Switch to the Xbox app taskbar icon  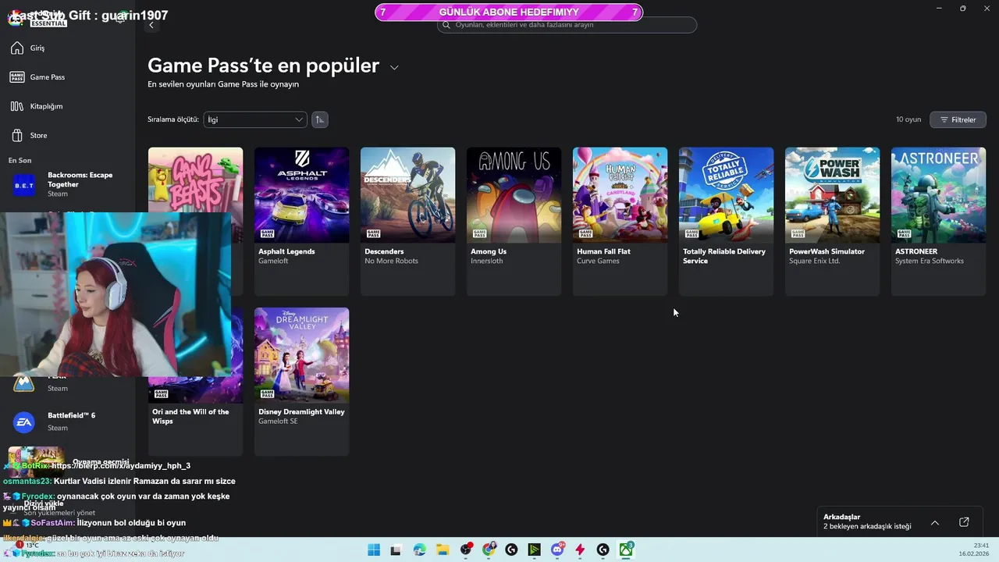[626, 550]
